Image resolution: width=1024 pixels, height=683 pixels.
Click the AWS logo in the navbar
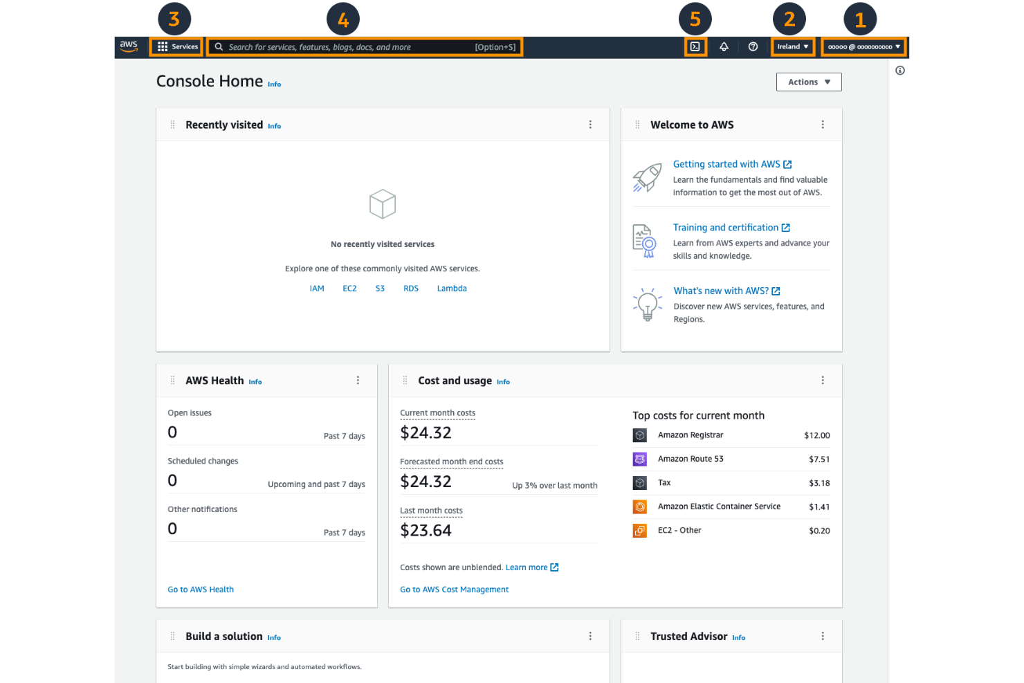click(x=129, y=46)
